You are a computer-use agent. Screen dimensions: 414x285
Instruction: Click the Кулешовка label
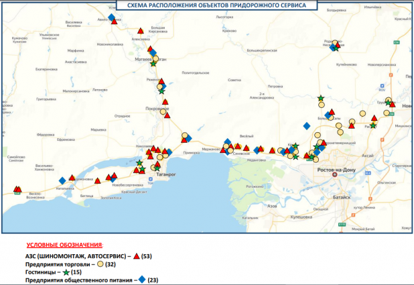(x=301, y=217)
